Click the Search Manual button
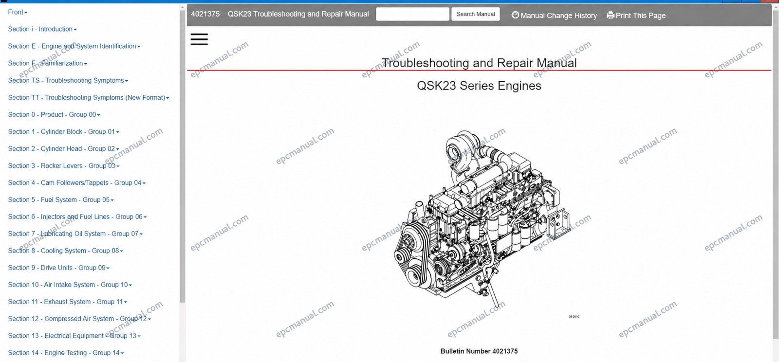This screenshot has width=779, height=362. point(476,14)
